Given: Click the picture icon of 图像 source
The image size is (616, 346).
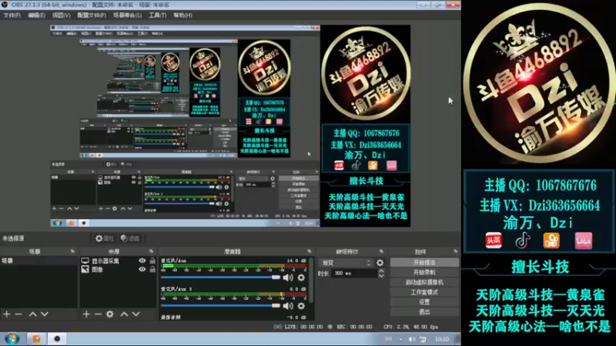Looking at the screenshot, I should point(85,269).
